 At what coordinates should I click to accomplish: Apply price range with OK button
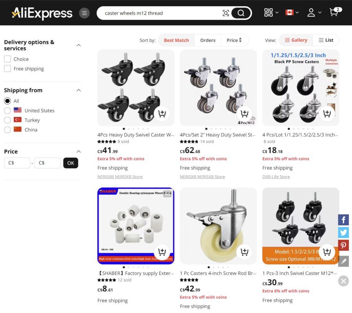[71, 163]
